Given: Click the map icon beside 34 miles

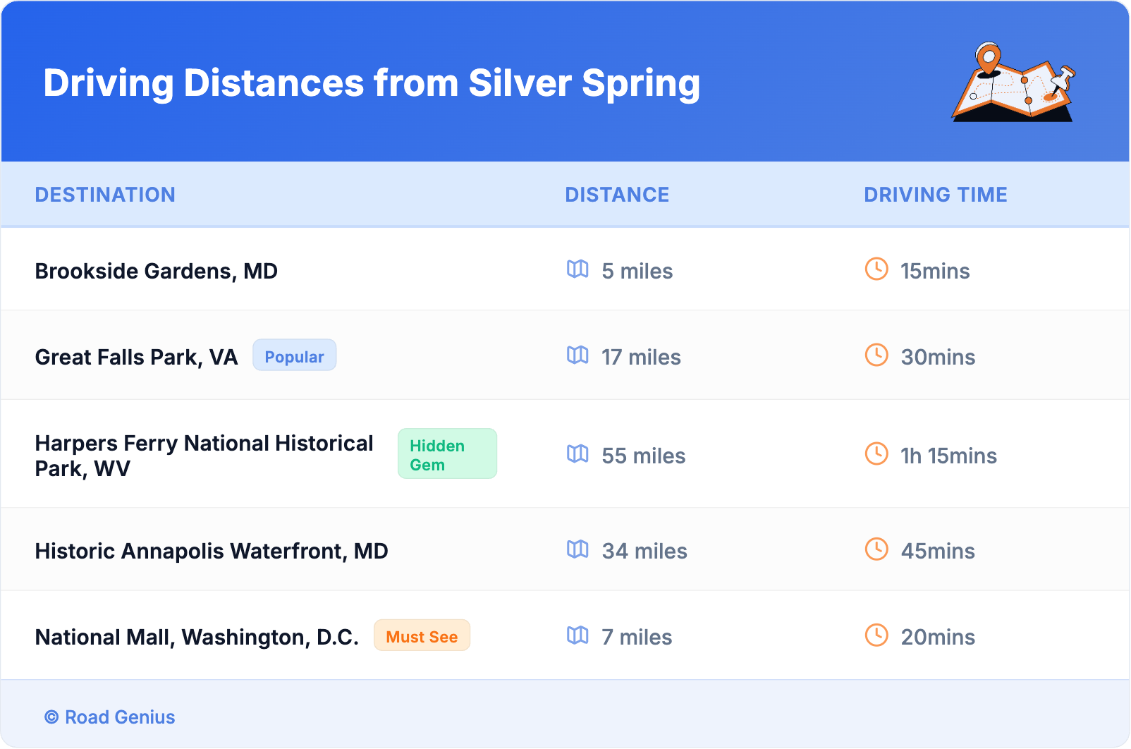Looking at the screenshot, I should click(x=577, y=549).
